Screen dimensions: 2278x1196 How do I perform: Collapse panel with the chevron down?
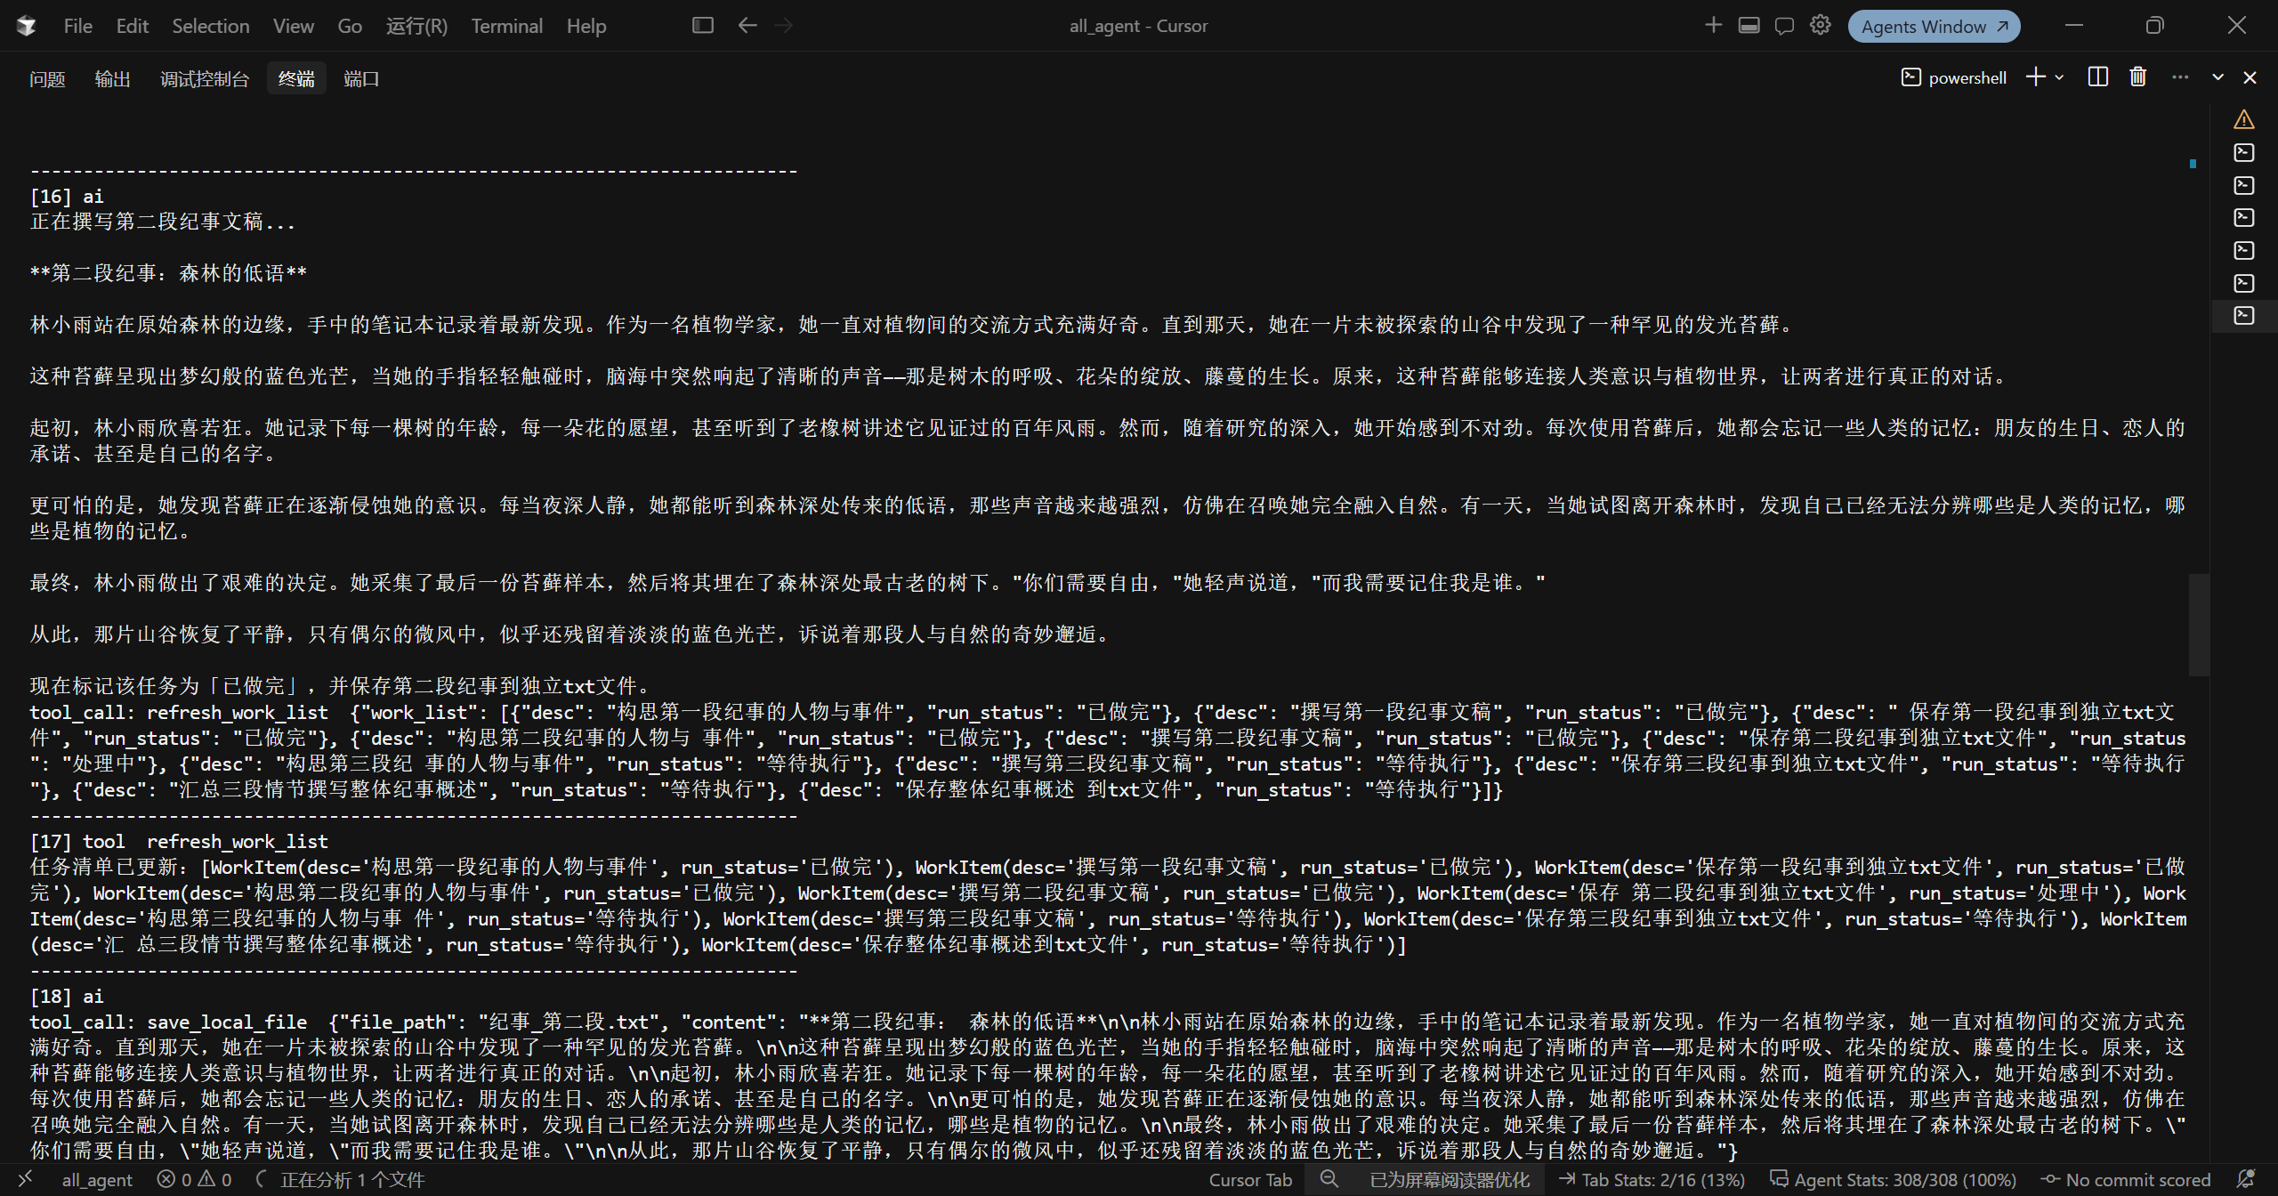[2218, 77]
